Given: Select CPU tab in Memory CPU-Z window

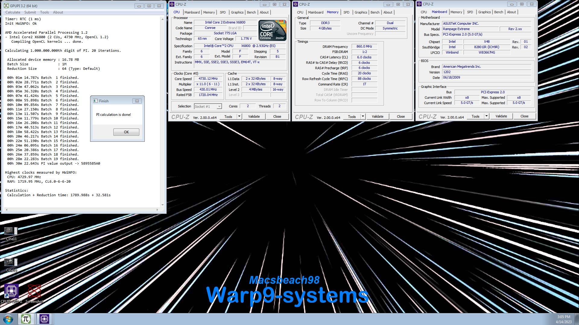Looking at the screenshot, I should tap(300, 12).
